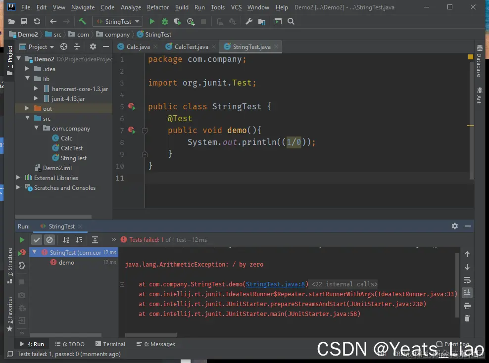Follow the StringTest.java:8 stack trace link
This screenshot has width=489, height=363.
[275, 284]
